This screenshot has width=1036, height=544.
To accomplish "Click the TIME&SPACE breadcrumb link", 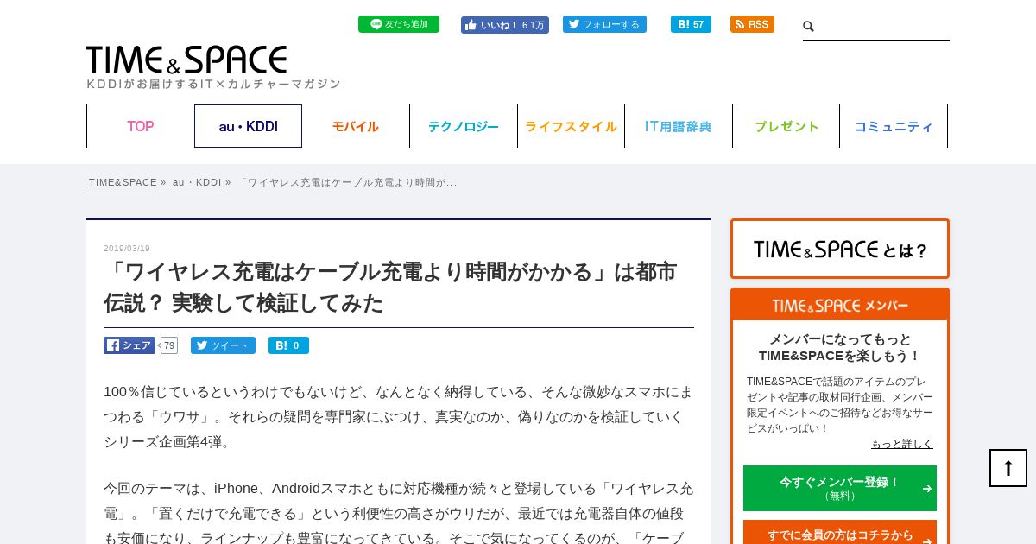I will tap(123, 182).
